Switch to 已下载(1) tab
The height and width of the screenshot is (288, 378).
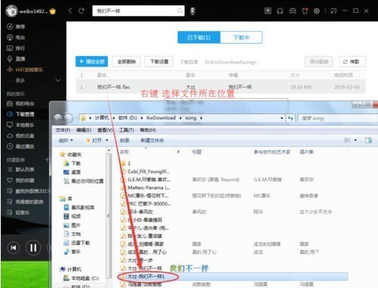199,38
